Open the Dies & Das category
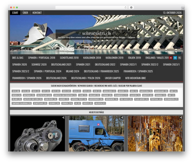 click(18, 58)
